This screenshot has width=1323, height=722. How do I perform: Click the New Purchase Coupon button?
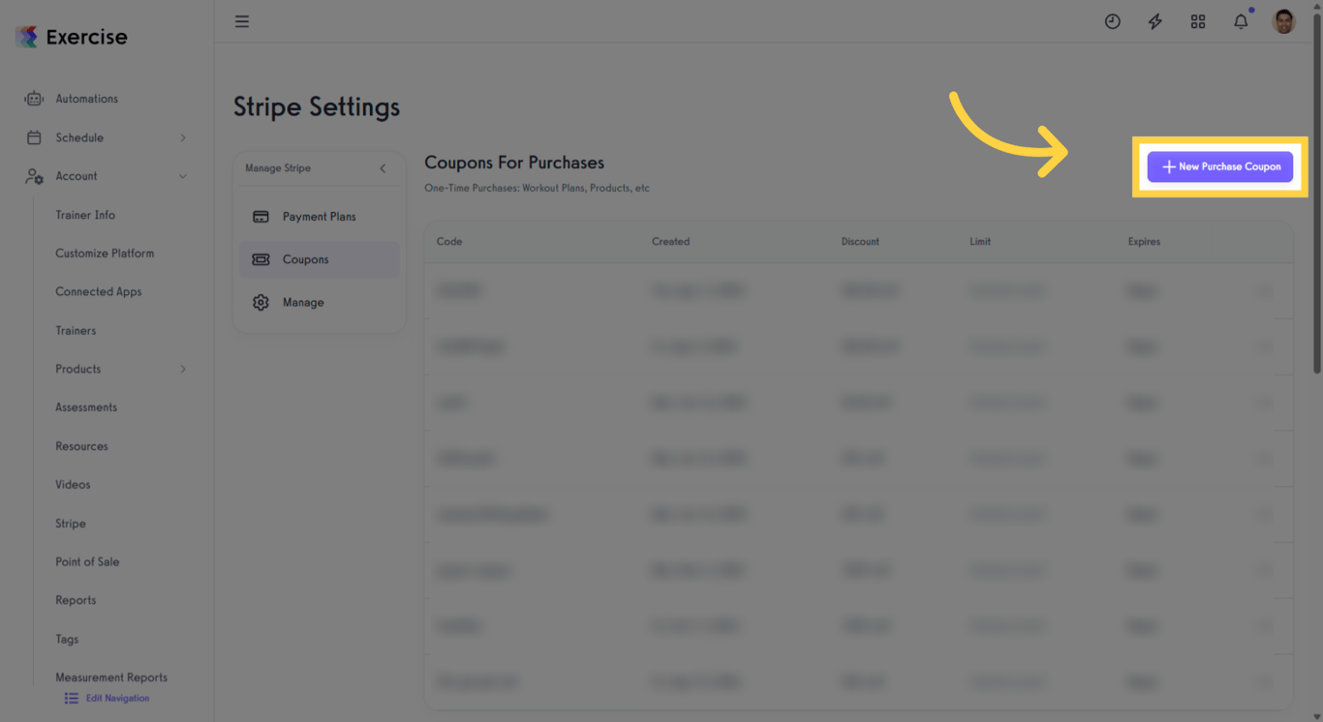(x=1219, y=166)
